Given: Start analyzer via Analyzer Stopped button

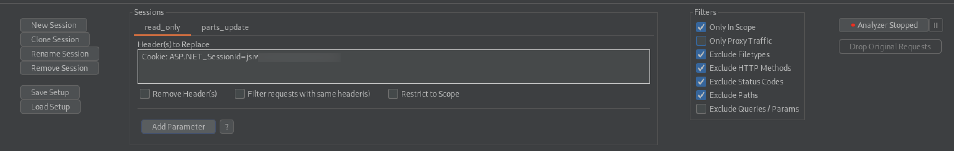Looking at the screenshot, I should pos(883,25).
